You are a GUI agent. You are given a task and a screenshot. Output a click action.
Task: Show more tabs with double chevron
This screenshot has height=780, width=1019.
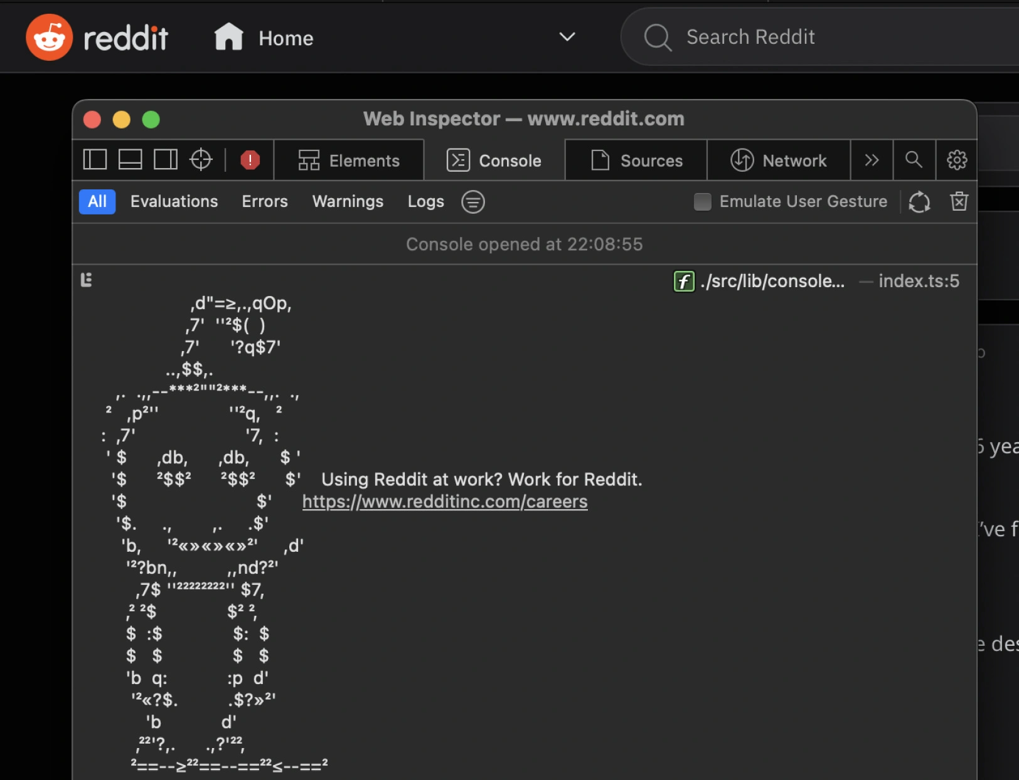pos(872,161)
